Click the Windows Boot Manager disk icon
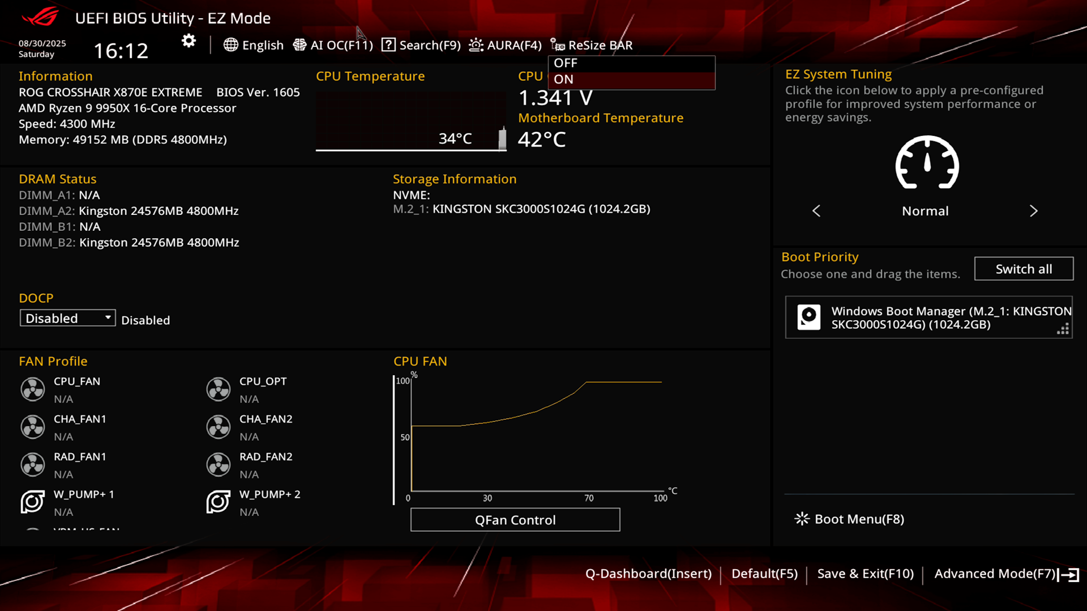 [808, 317]
